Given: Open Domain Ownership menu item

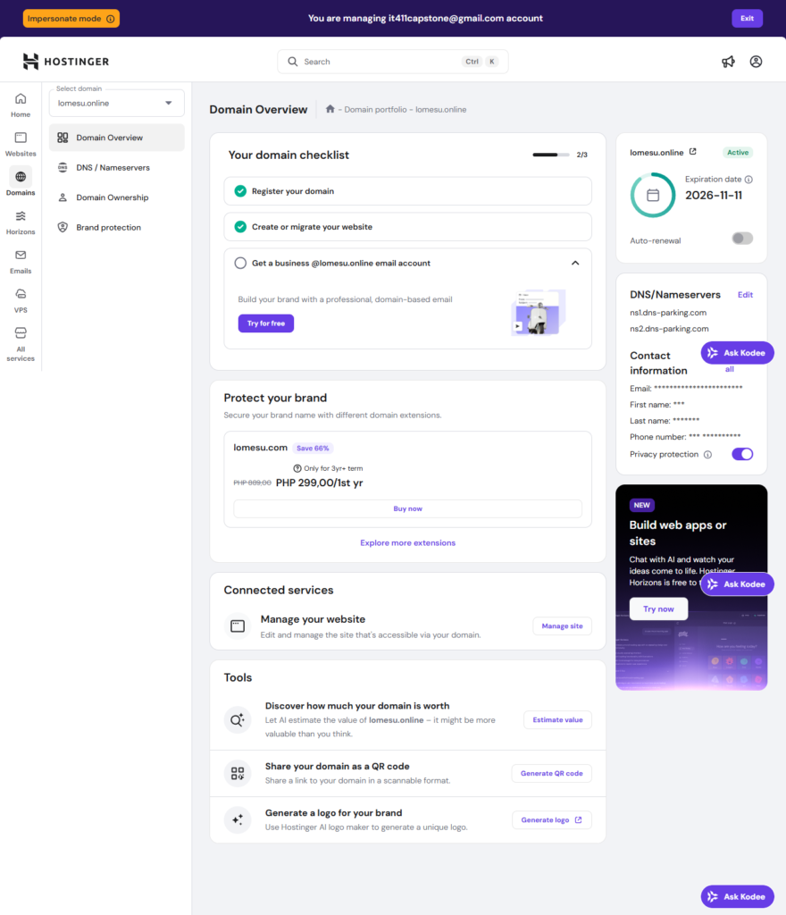Looking at the screenshot, I should [x=112, y=197].
